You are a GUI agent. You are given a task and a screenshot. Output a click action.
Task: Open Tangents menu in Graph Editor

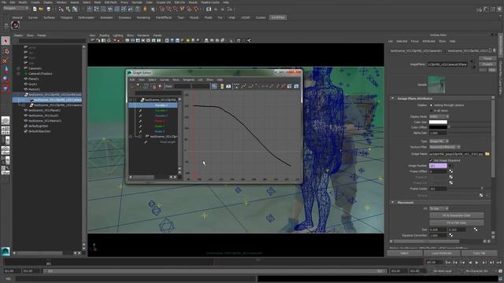tap(188, 79)
